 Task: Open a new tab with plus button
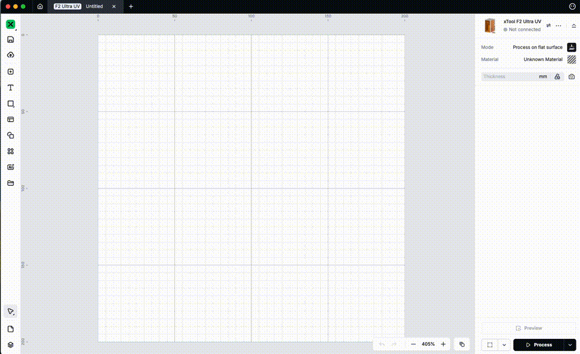click(x=131, y=6)
